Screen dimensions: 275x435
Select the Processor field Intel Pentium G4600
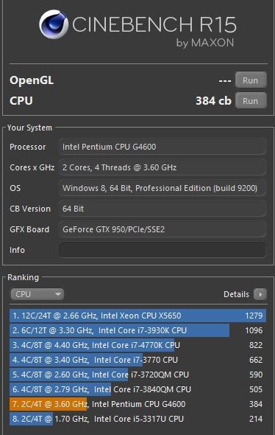(x=162, y=147)
